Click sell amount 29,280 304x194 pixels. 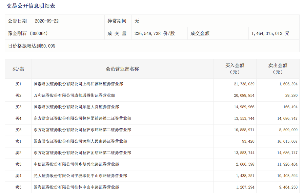291,95
